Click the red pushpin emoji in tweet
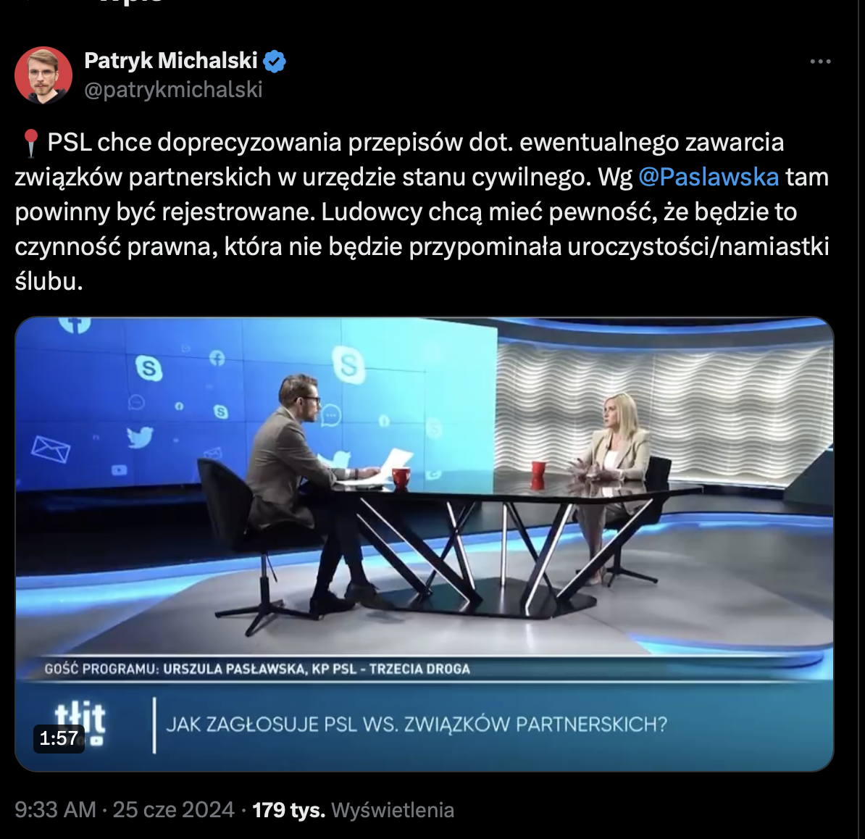 [x=30, y=143]
